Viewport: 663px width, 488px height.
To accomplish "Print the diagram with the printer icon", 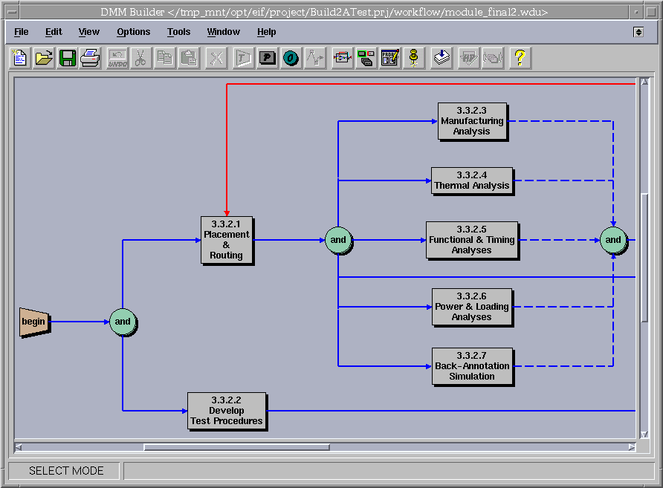I will click(x=90, y=58).
